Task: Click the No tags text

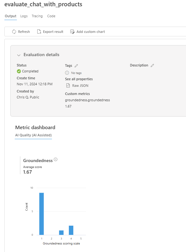Action: [x=76, y=73]
